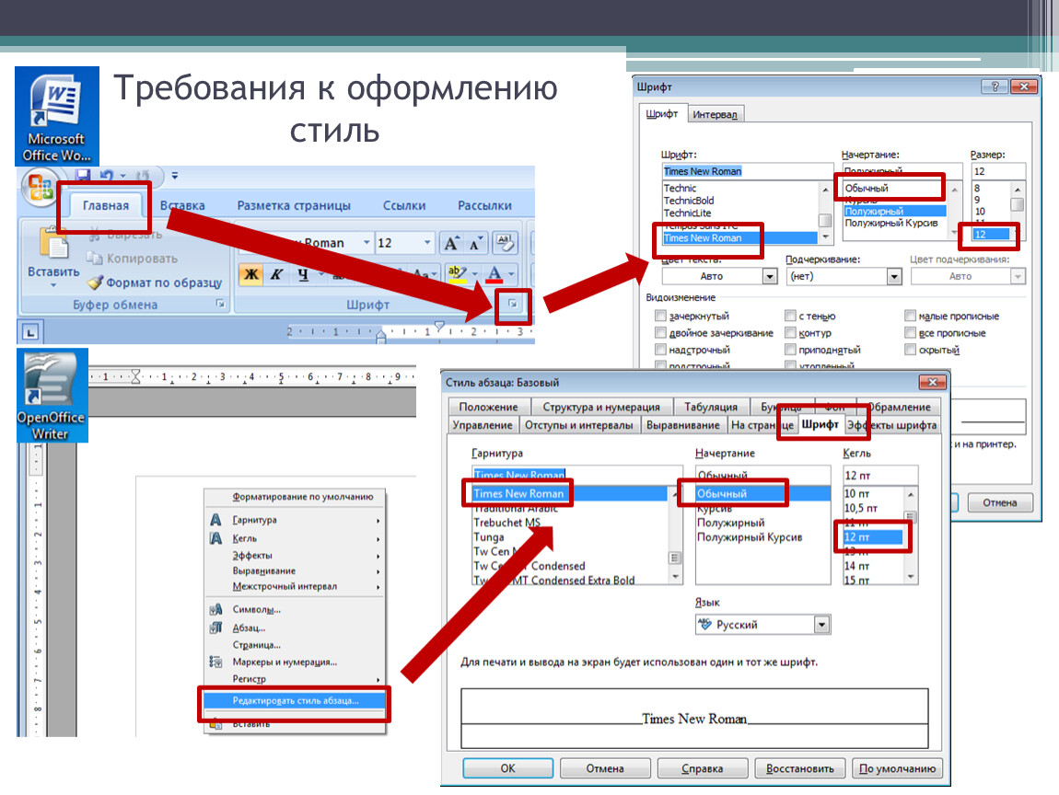Click the Save icon in quick access toolbar
Screen dimensions: 1059x795
click(x=83, y=175)
